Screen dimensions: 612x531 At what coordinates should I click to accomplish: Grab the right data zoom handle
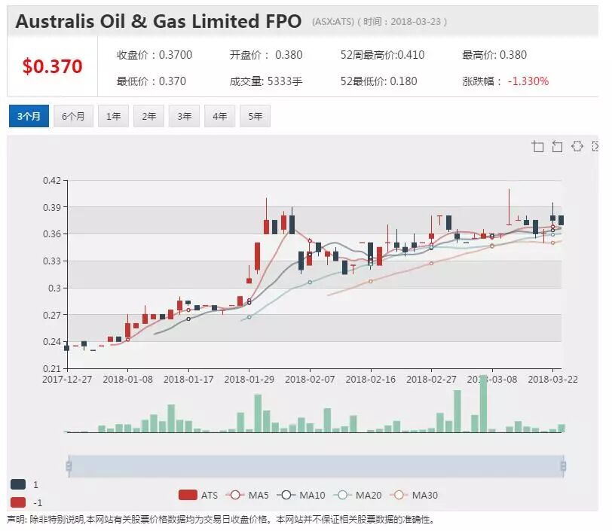click(x=563, y=465)
